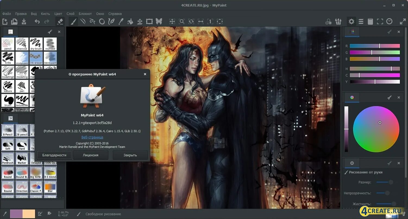Select the Flood Fill bucket tool
Screen dimensions: 408x219
(130, 21)
